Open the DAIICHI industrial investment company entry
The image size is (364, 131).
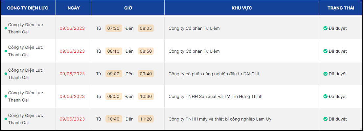[x=214, y=74]
